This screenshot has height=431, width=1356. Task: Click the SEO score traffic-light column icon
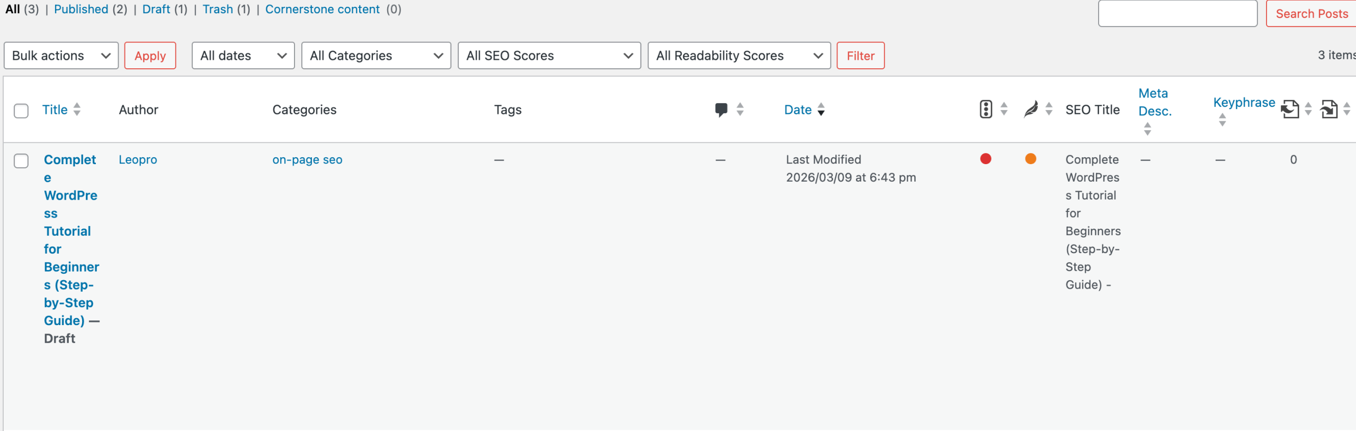click(985, 110)
